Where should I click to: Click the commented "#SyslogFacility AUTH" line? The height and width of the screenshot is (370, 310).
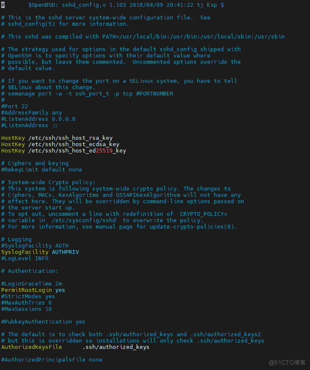tap(35, 246)
